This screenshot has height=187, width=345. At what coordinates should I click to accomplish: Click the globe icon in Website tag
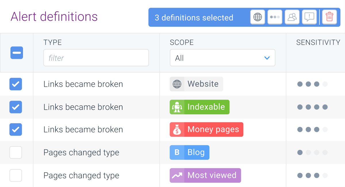coord(177,84)
